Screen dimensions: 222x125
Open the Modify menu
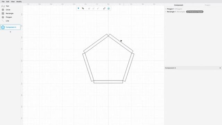(x=19, y=1)
